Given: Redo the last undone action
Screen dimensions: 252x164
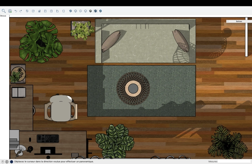Looking at the screenshot, I should click(x=21, y=11).
